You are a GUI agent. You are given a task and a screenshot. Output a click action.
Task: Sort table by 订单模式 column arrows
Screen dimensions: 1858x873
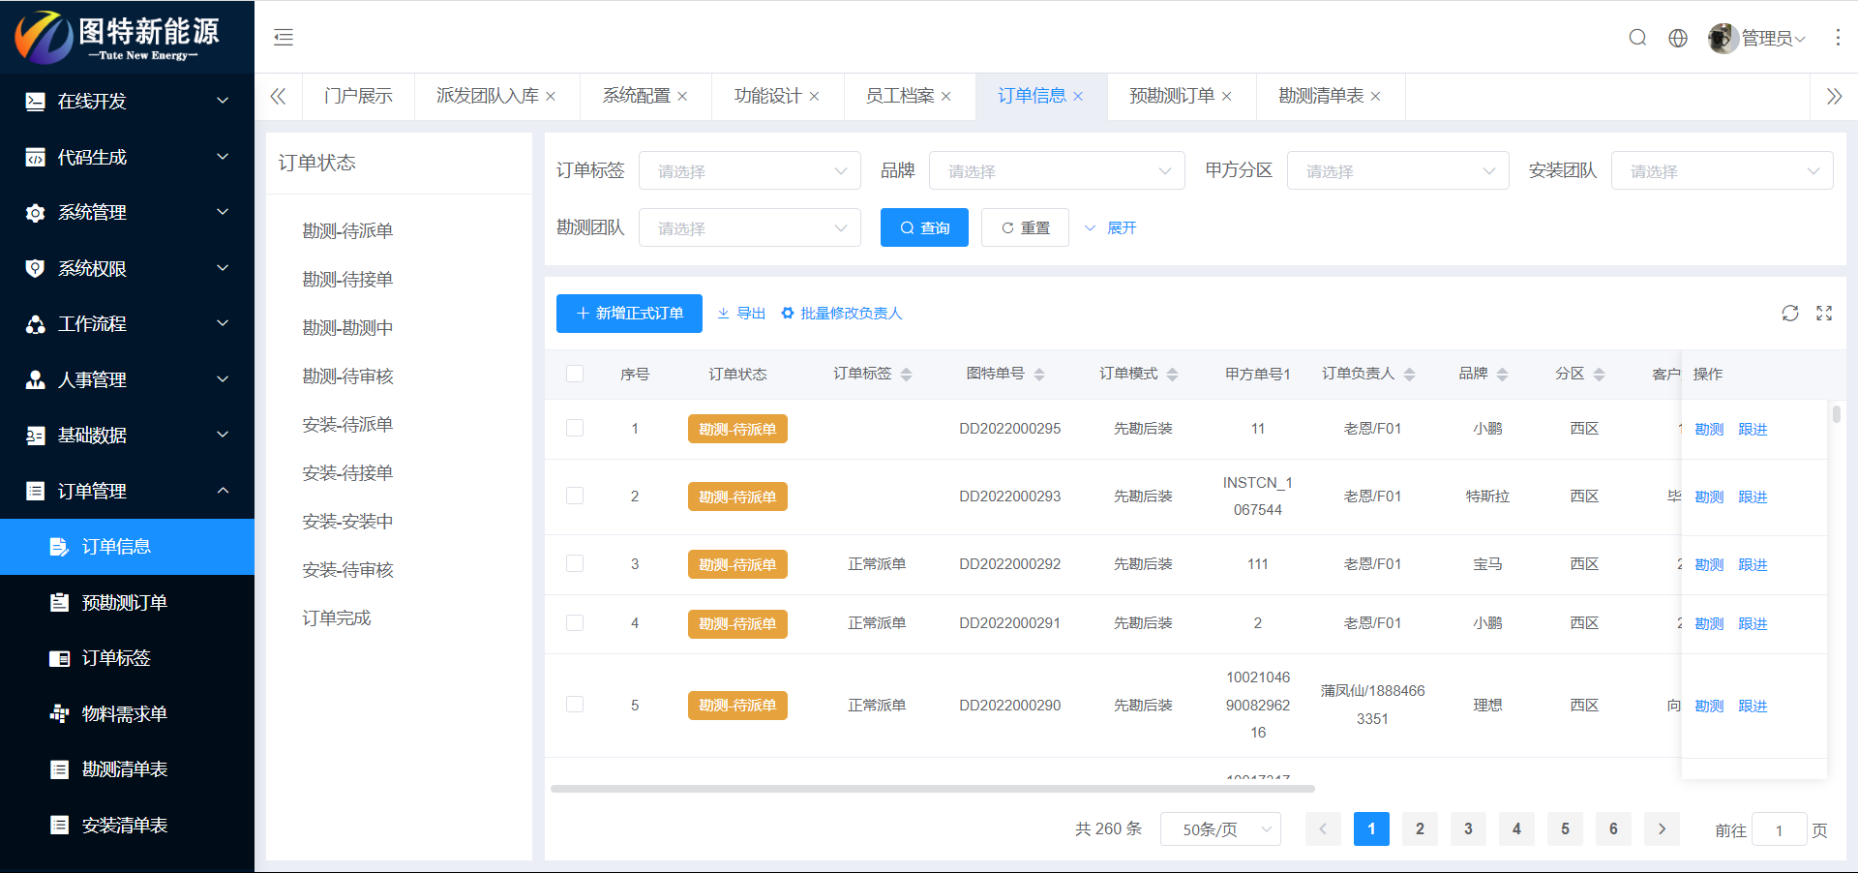1172,375
